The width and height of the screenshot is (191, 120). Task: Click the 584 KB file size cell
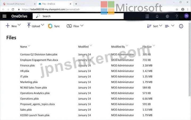(147, 88)
